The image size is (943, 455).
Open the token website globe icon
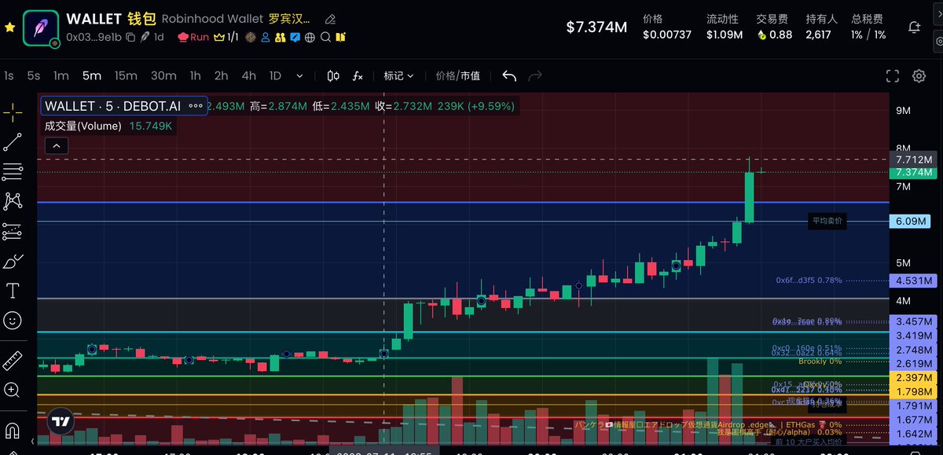coord(310,37)
